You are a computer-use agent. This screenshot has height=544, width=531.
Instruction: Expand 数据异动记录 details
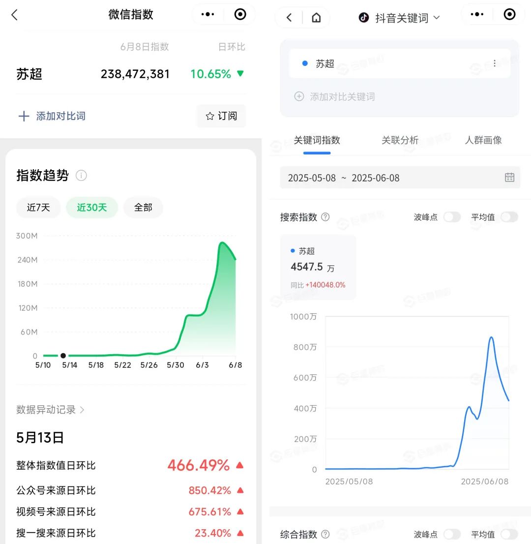click(50, 410)
